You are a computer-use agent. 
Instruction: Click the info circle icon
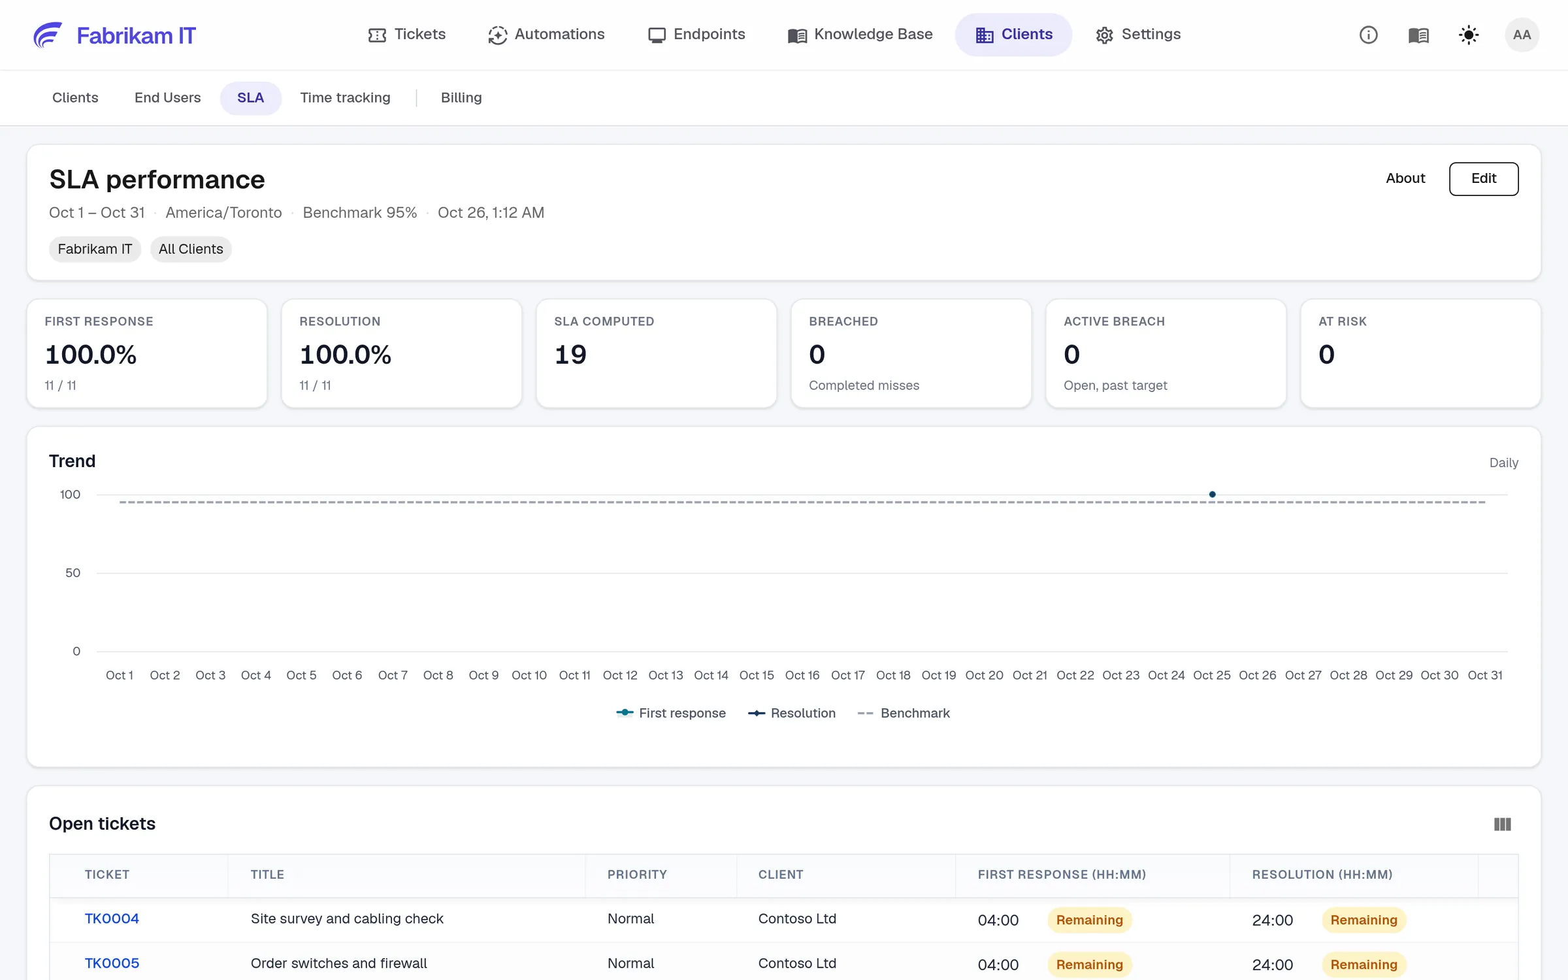tap(1368, 35)
